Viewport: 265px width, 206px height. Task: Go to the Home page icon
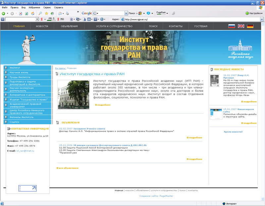click(33, 14)
